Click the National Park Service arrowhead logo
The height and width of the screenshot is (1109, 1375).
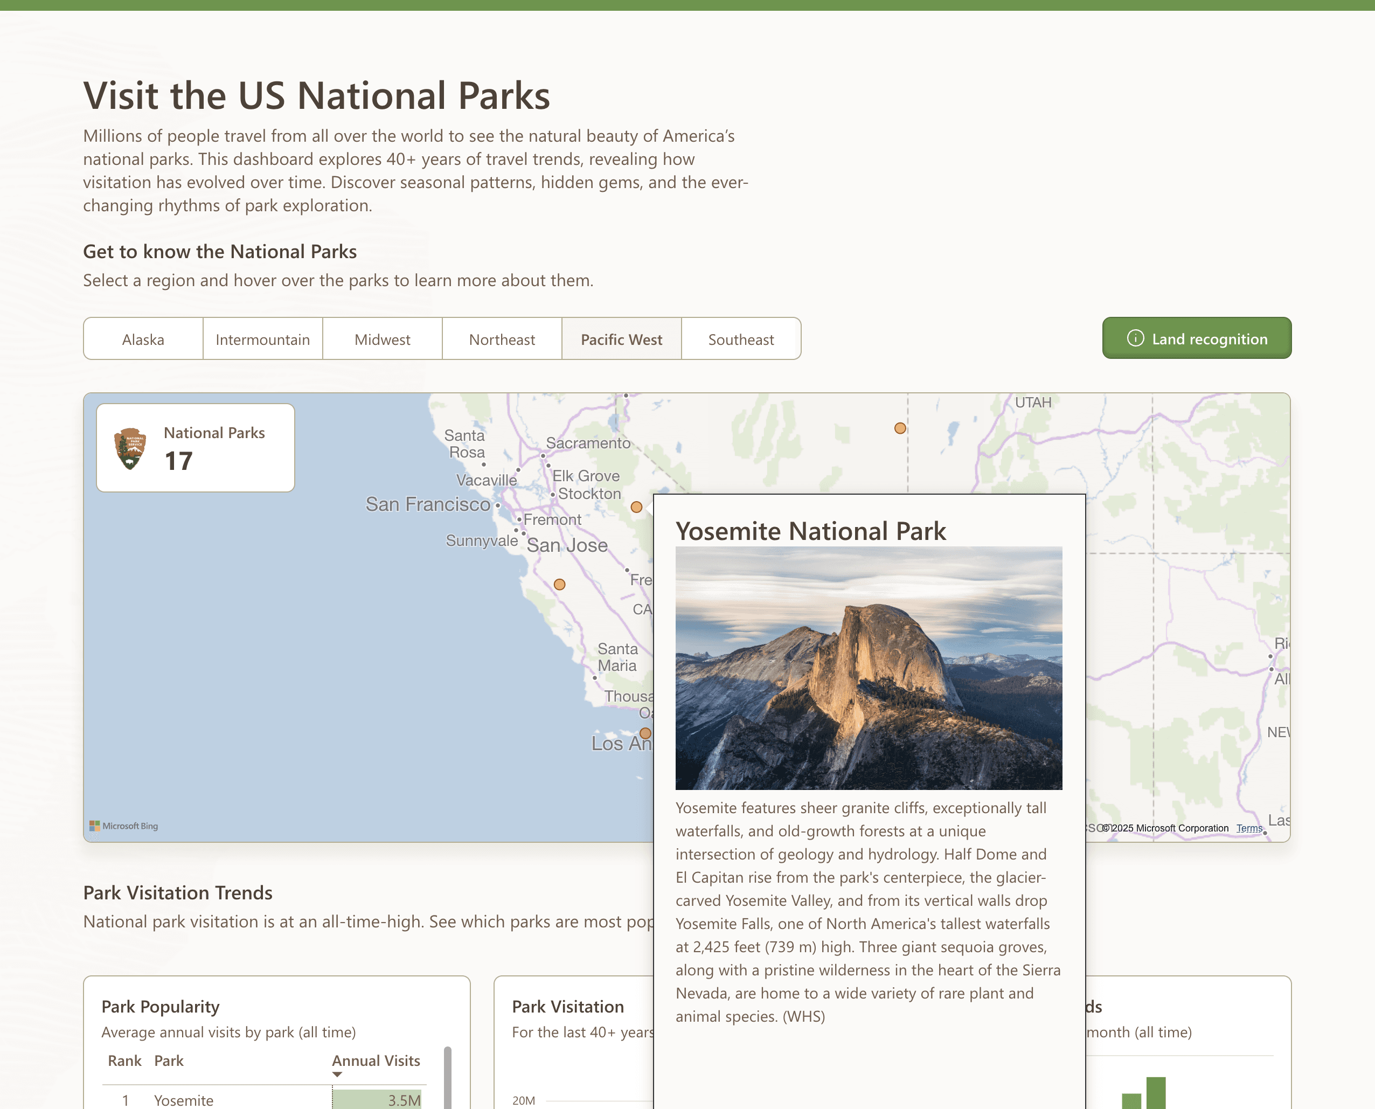point(130,448)
